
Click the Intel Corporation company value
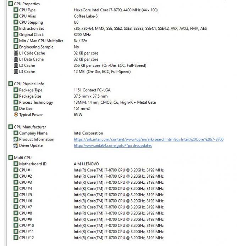pyautogui.click(x=88, y=133)
